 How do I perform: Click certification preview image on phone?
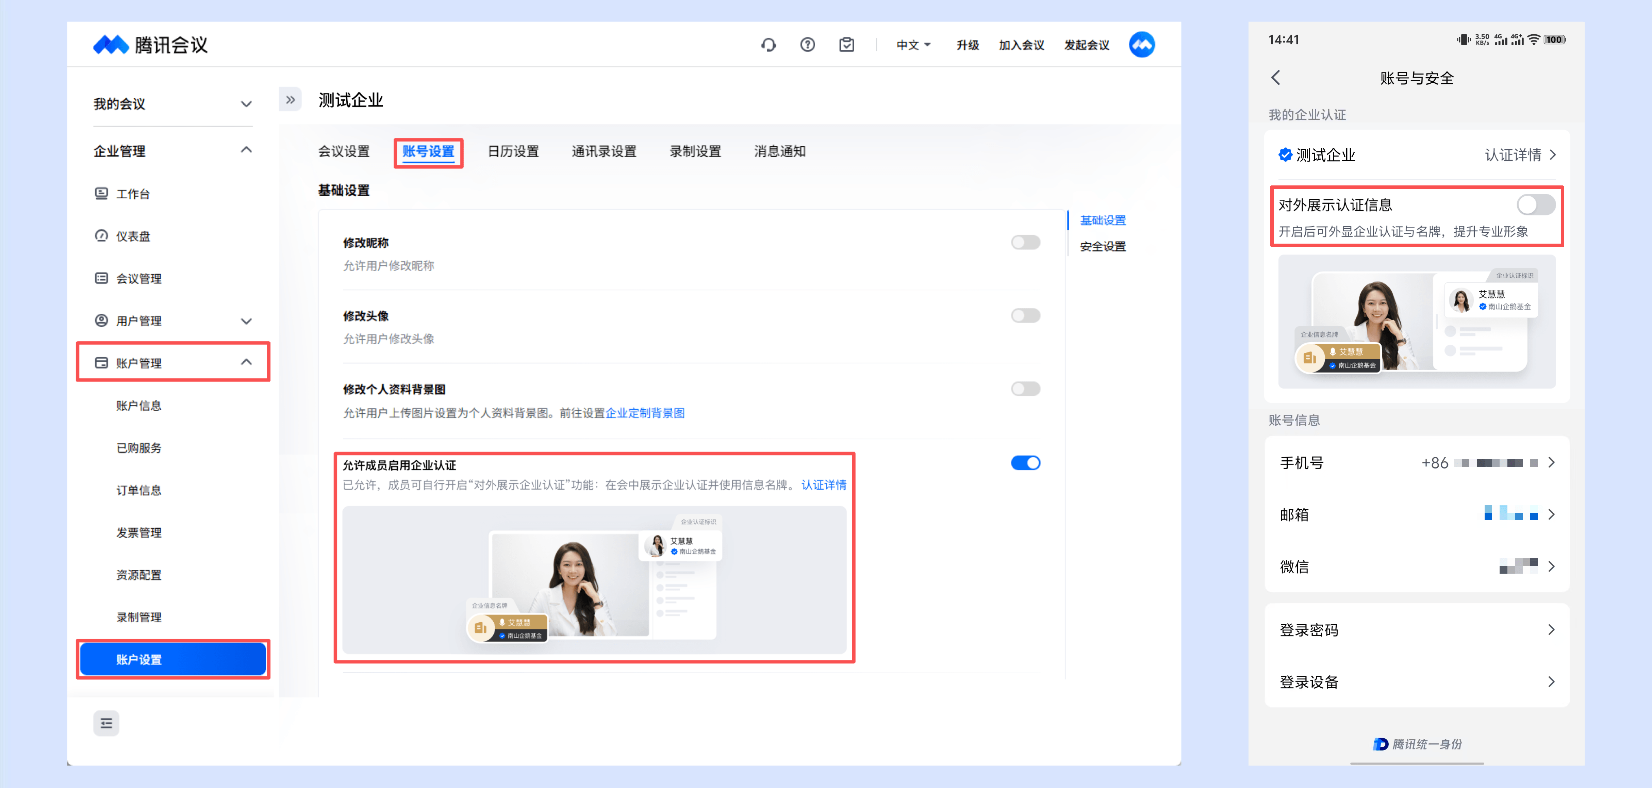tap(1417, 321)
